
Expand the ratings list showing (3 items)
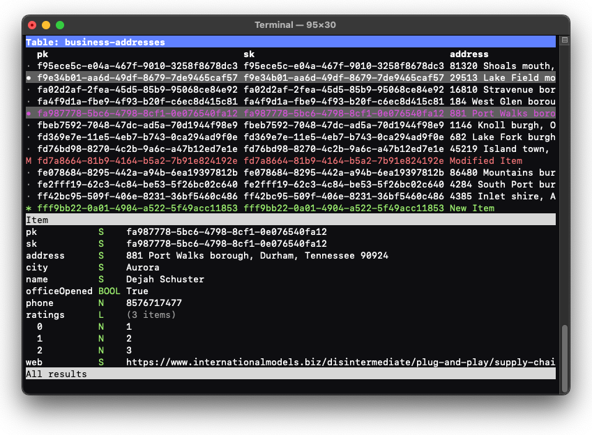click(x=151, y=315)
